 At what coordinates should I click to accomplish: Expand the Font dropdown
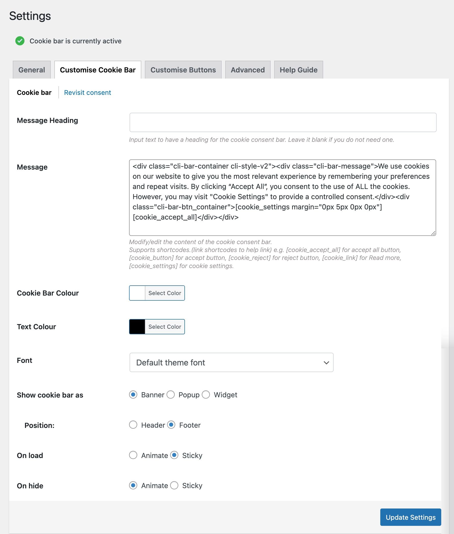[231, 362]
